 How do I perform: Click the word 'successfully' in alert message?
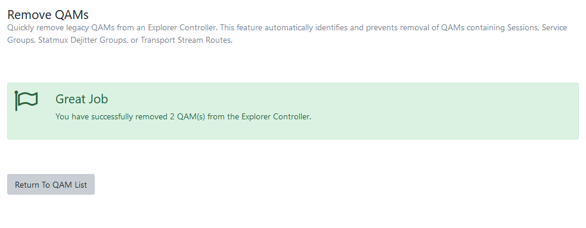tap(112, 116)
